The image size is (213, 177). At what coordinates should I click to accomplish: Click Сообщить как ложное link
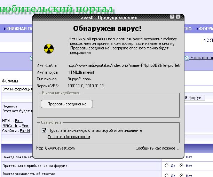click(x=157, y=148)
